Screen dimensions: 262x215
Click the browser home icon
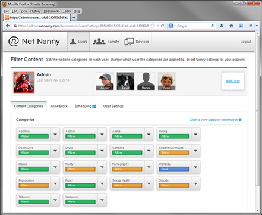(231, 26)
